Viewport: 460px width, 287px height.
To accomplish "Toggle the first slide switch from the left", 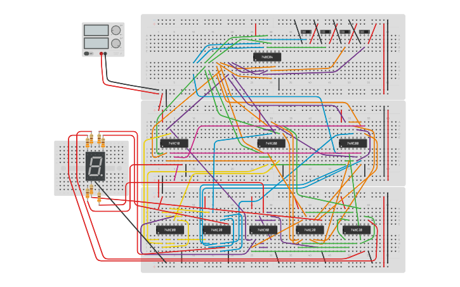I will tap(306, 31).
